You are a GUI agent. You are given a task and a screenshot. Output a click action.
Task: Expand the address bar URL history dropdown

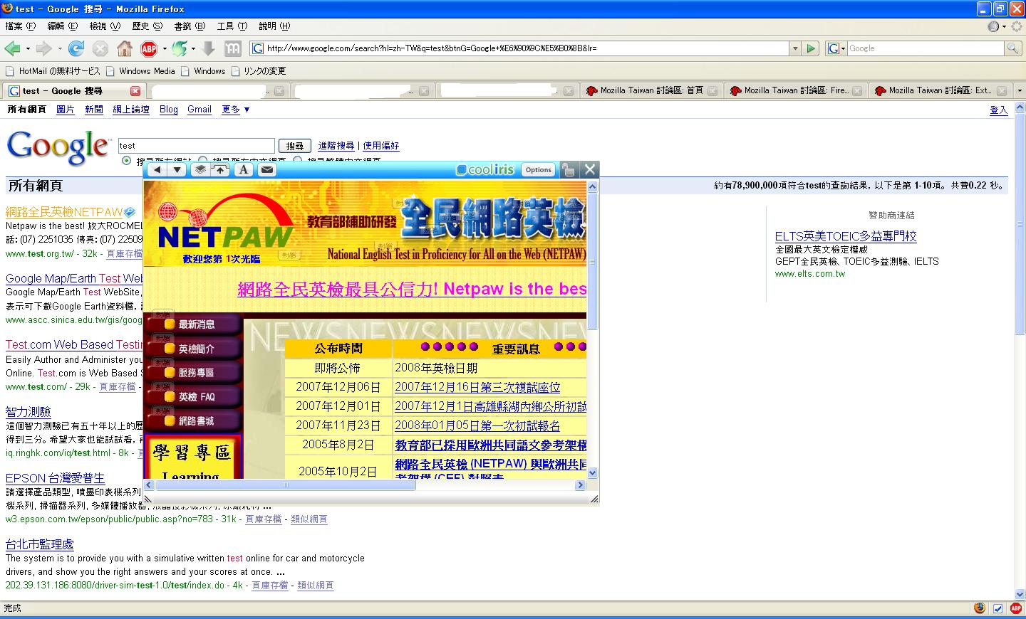pos(795,48)
